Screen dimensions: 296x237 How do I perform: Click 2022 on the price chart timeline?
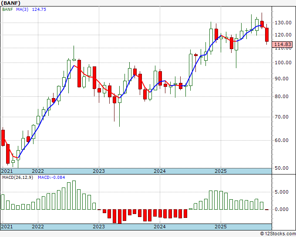click(x=38, y=171)
